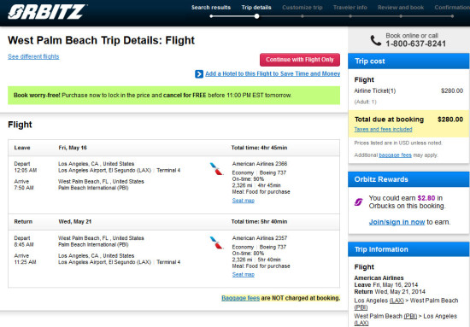Click Add a Hotel to this Flight link
The width and height of the screenshot is (470, 327).
[273, 73]
